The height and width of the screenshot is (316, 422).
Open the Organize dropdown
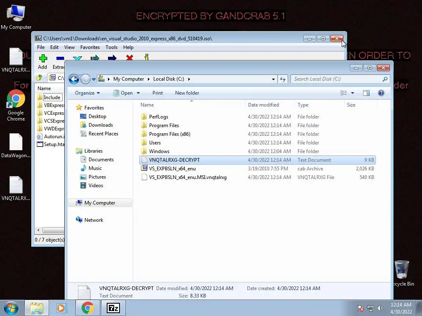coord(87,93)
